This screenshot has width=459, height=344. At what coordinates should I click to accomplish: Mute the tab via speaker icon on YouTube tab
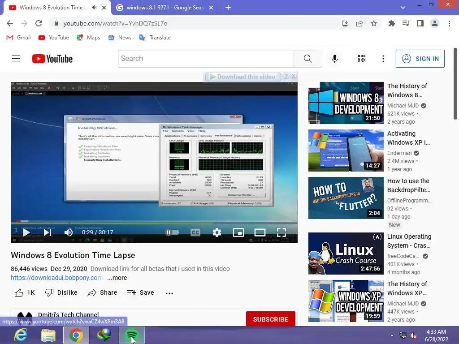[x=94, y=8]
